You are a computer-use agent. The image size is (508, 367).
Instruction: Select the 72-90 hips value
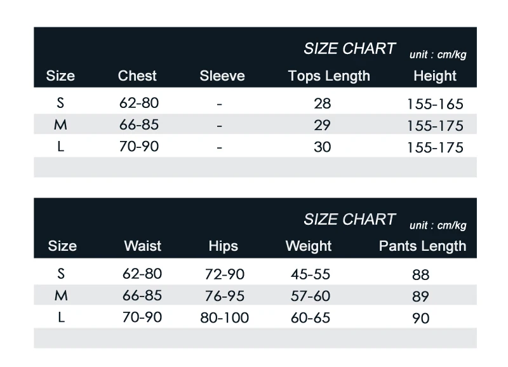[225, 274]
